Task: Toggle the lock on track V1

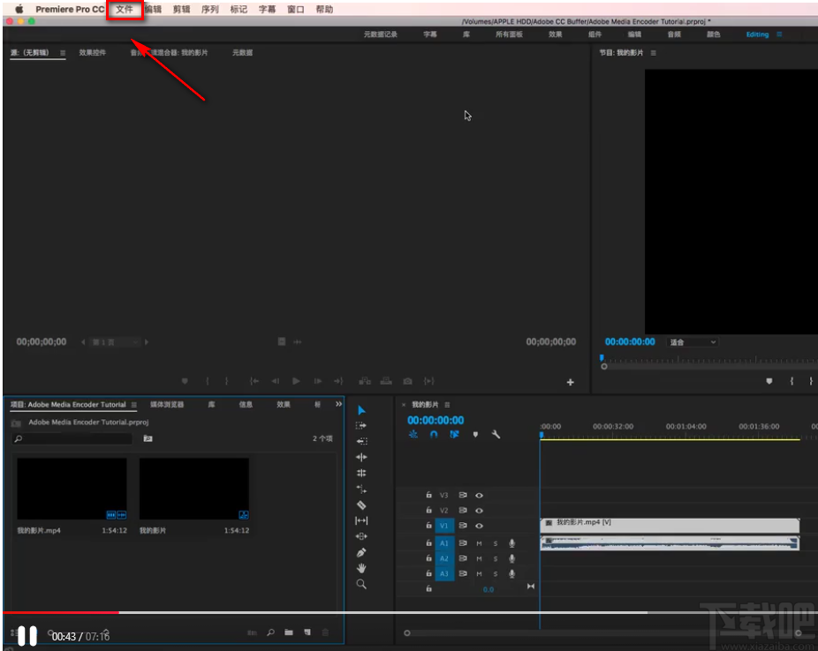Action: click(x=428, y=525)
